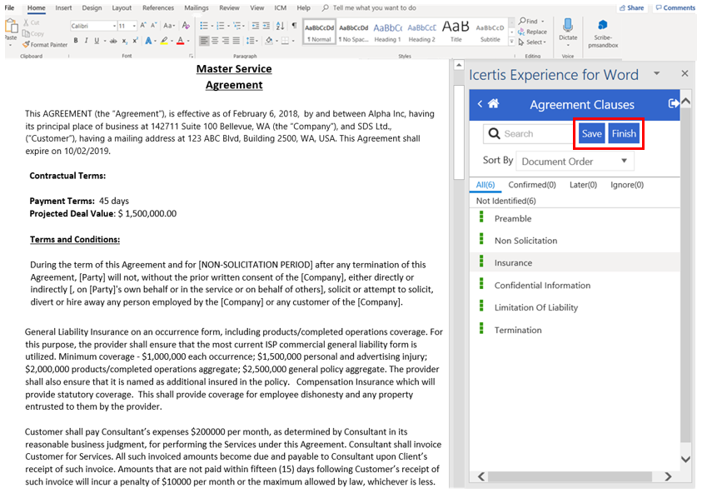Click the sign-out icon in Icertis header
This screenshot has height=493, width=702.
click(x=673, y=103)
